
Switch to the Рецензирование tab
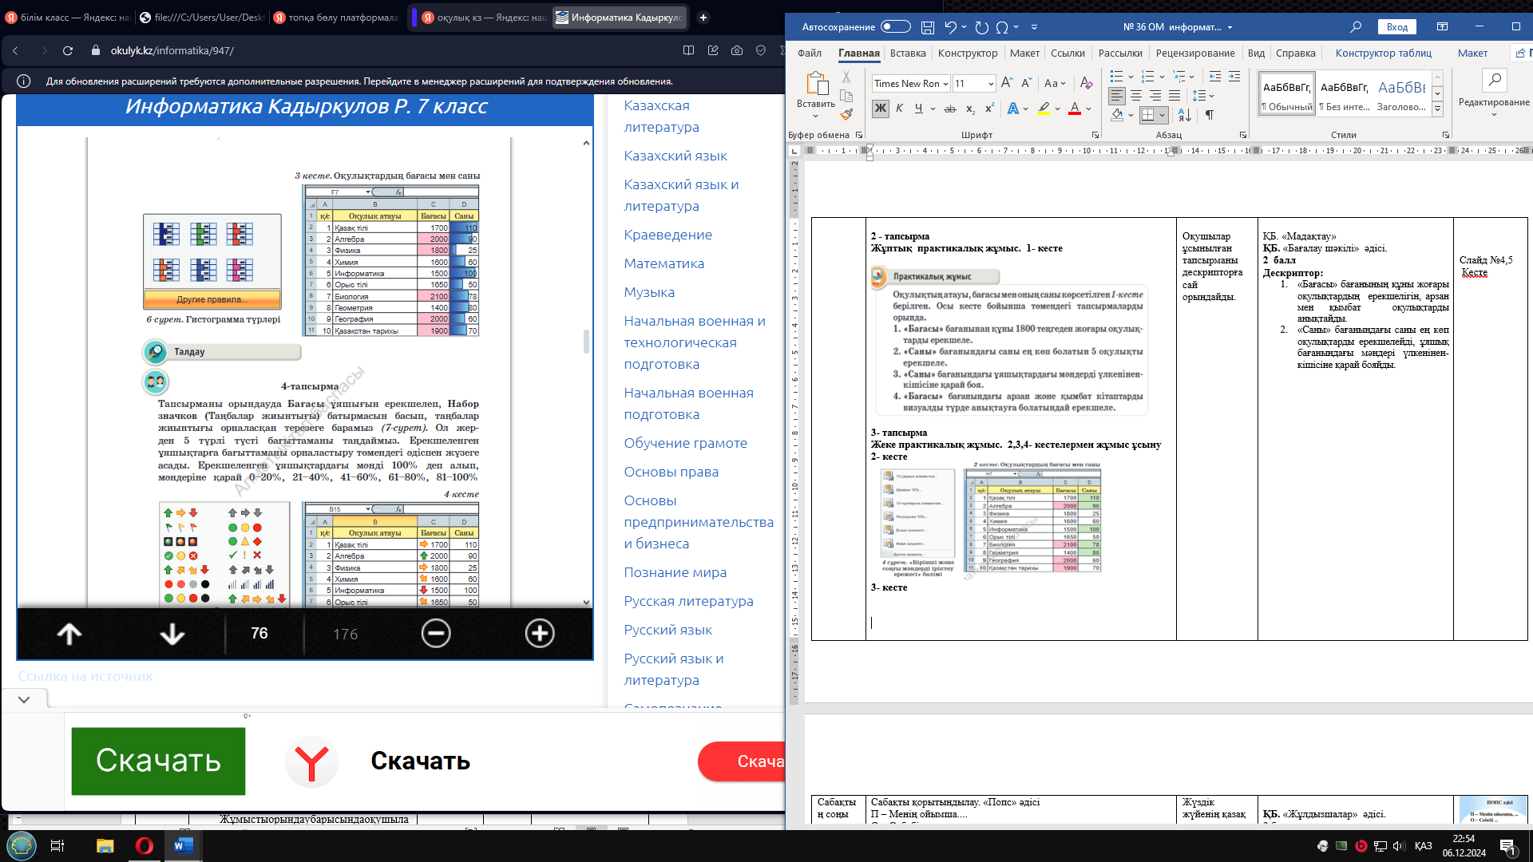tap(1194, 53)
